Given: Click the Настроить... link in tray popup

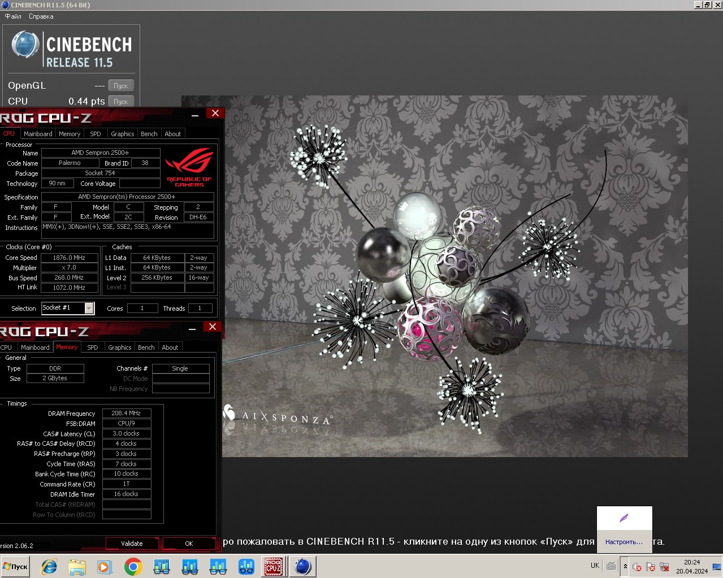Looking at the screenshot, I should click(x=624, y=542).
